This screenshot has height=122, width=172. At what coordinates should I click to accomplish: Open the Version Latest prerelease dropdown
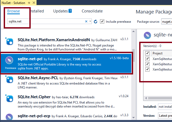pos(165,115)
